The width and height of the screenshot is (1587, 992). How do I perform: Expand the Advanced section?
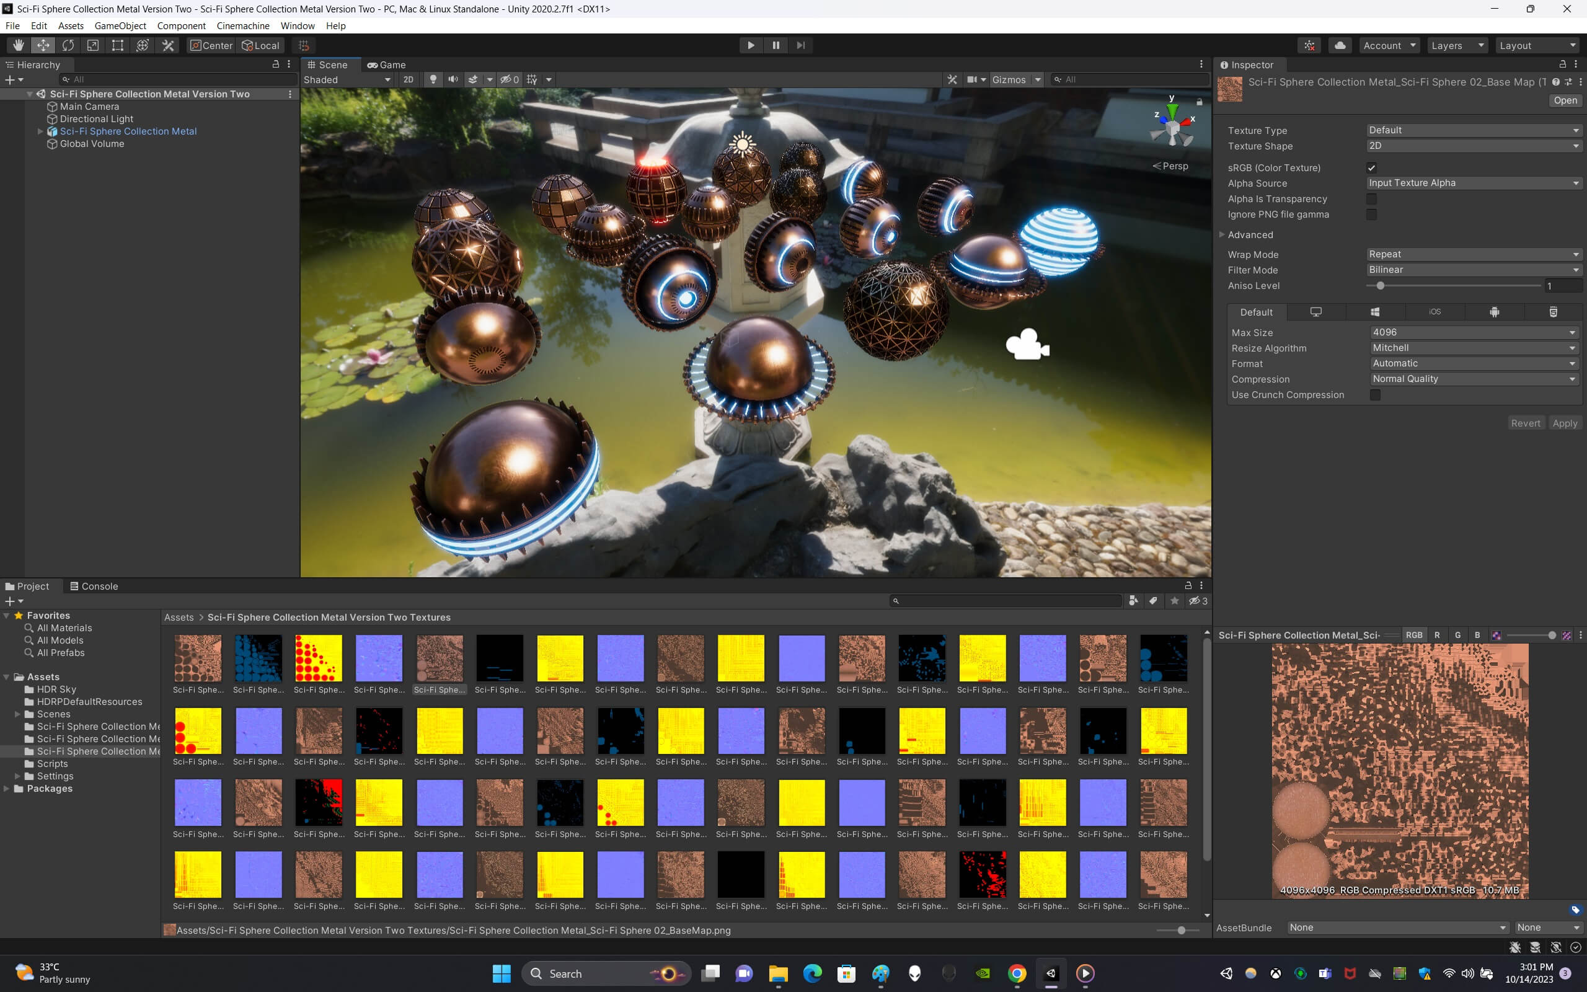click(1250, 235)
